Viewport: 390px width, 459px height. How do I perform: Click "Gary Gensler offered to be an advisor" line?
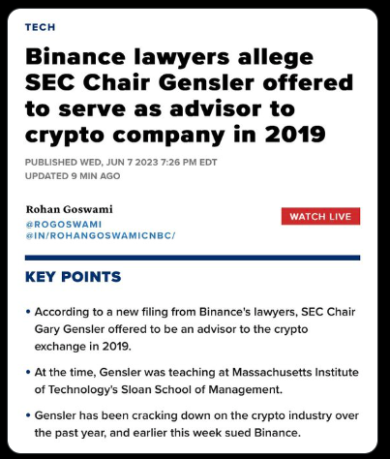click(171, 329)
